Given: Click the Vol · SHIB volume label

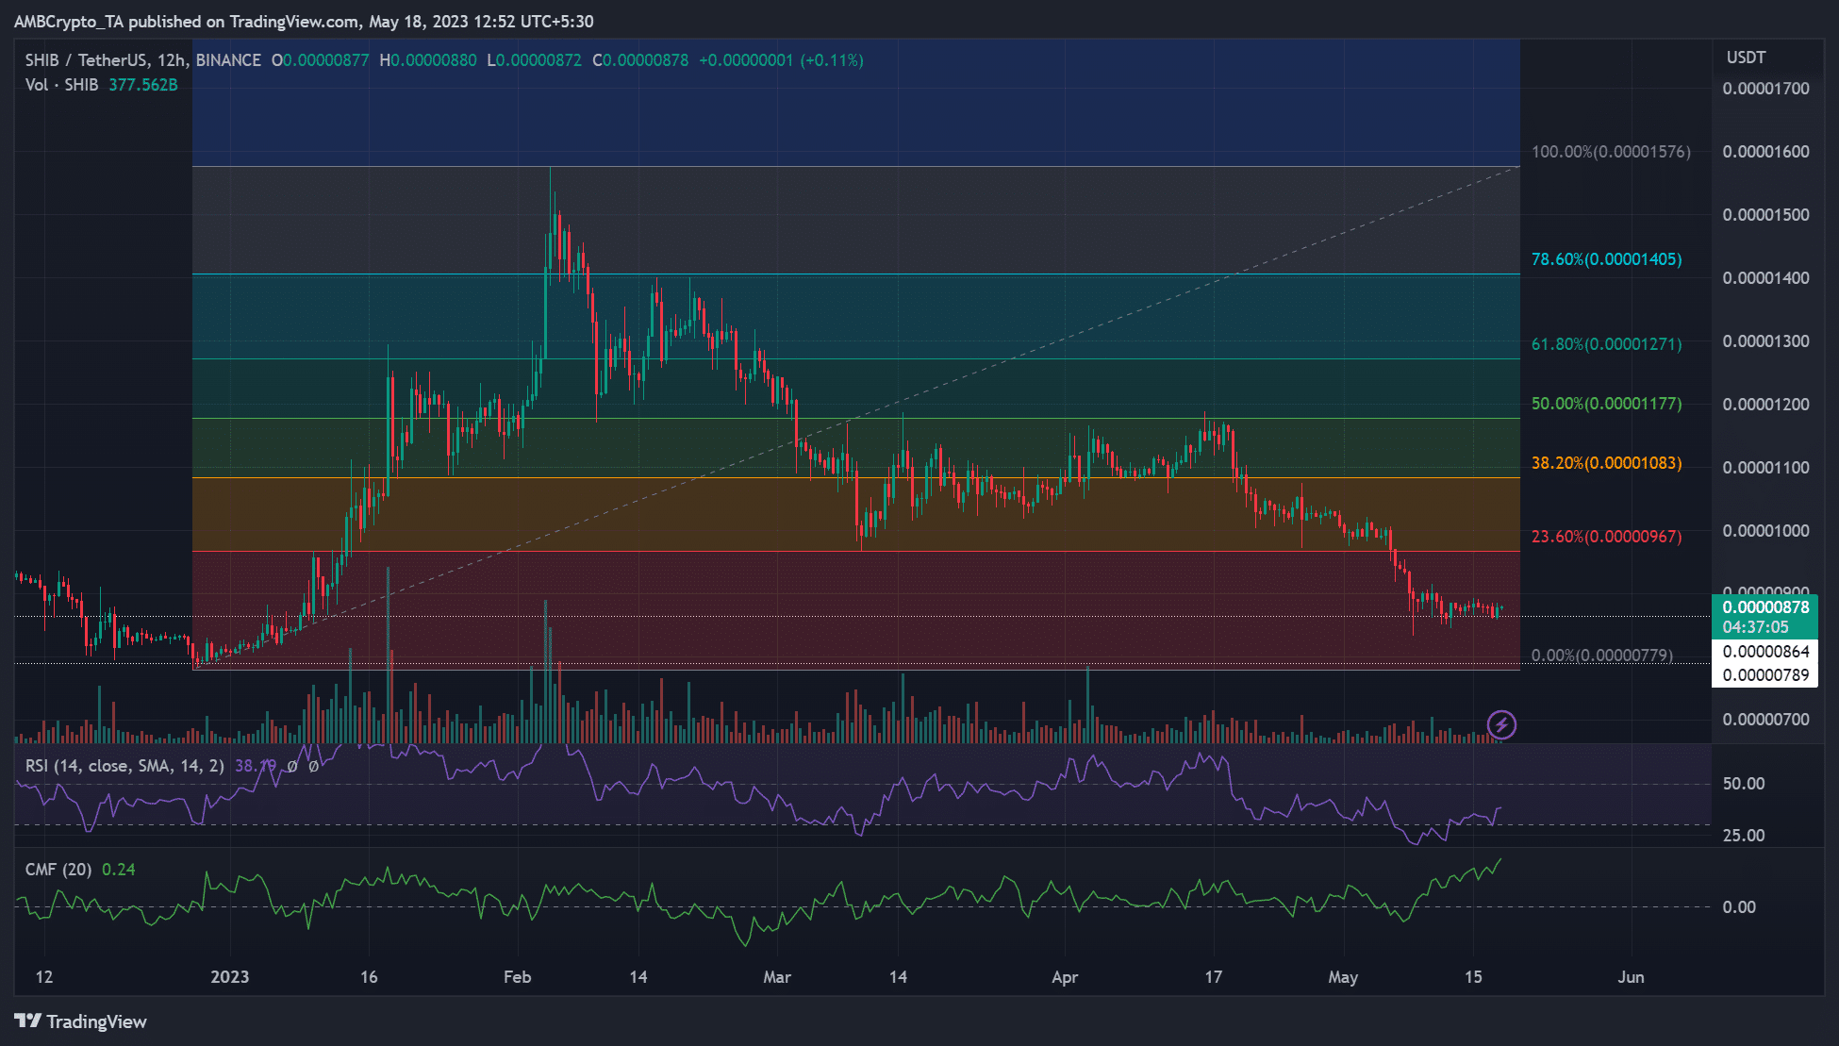Looking at the screenshot, I should pos(61,85).
